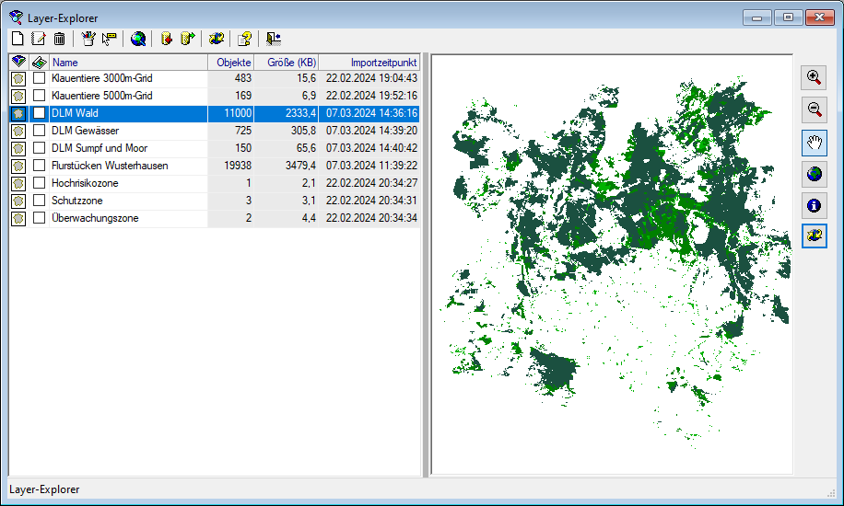Show full extent with the globe button
The image size is (844, 506).
814,174
